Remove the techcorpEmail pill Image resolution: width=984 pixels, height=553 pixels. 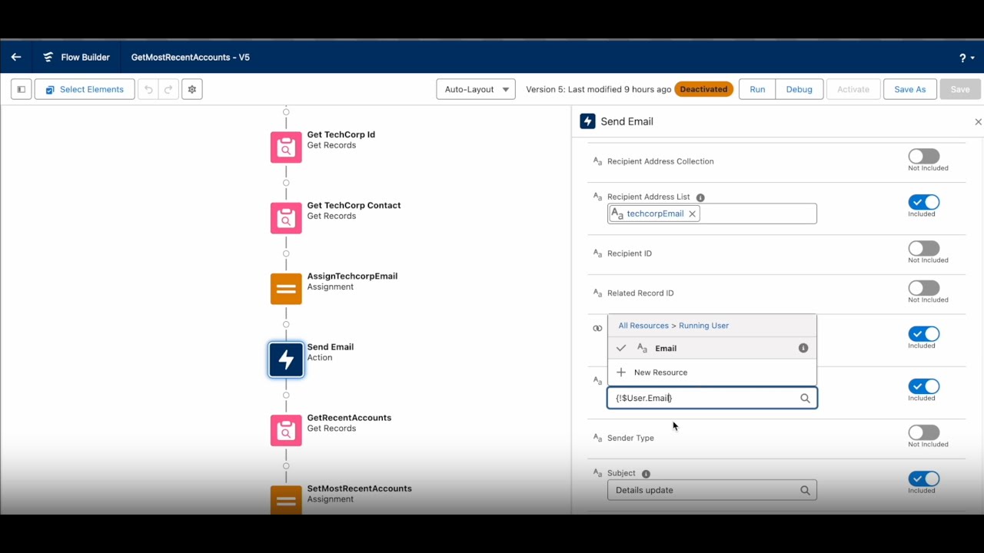pos(692,214)
